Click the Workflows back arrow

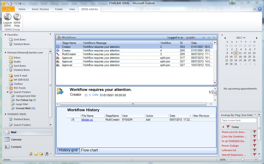pyautogui.click(x=204, y=37)
